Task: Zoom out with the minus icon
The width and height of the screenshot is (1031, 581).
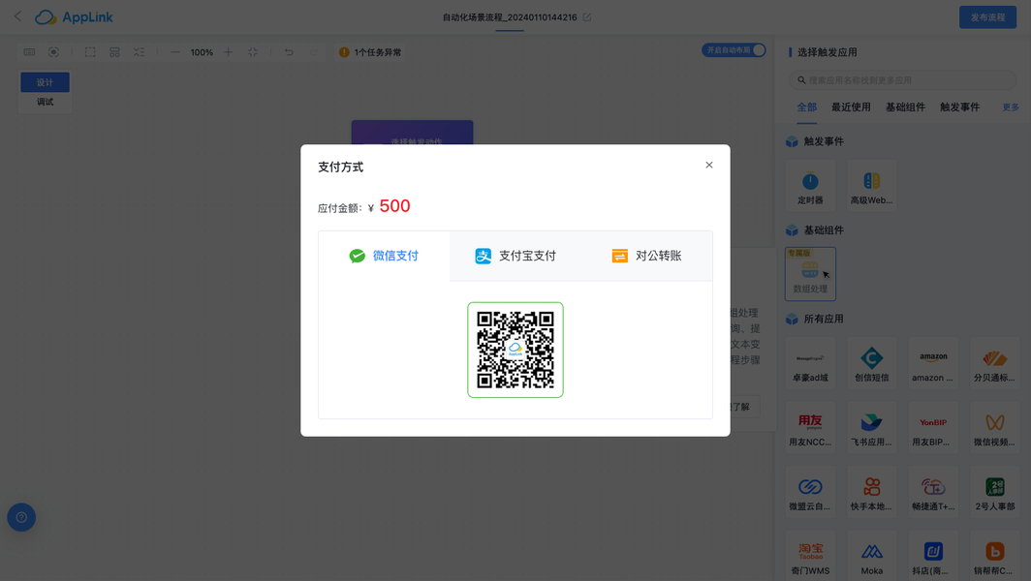Action: (x=174, y=52)
